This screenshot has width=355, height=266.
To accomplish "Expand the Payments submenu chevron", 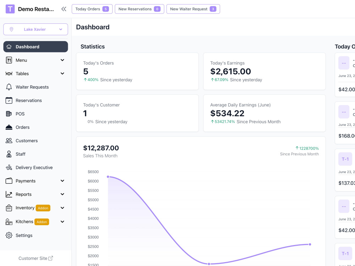I will click(62, 181).
